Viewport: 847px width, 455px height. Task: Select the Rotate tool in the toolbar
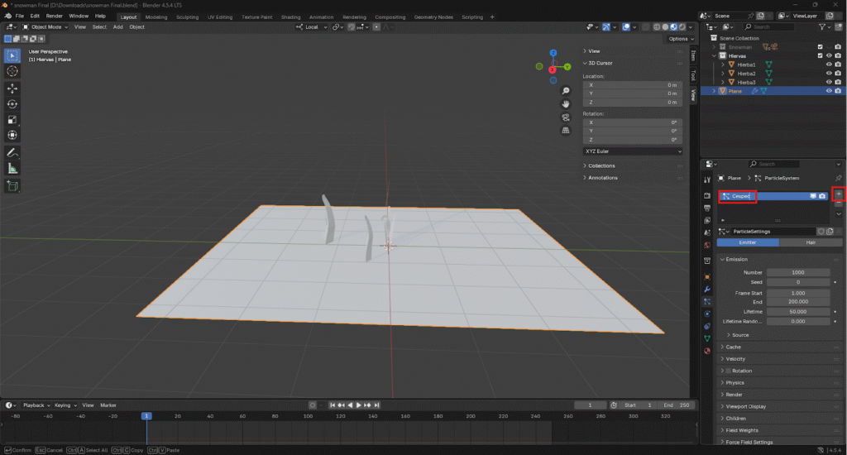[x=12, y=103]
